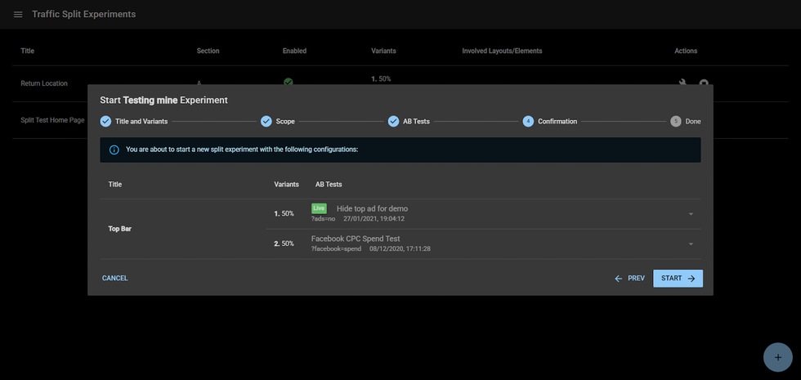Expand the Facebook CPC Spend Test dropdown
Viewport: 801px width, 380px height.
coord(691,244)
